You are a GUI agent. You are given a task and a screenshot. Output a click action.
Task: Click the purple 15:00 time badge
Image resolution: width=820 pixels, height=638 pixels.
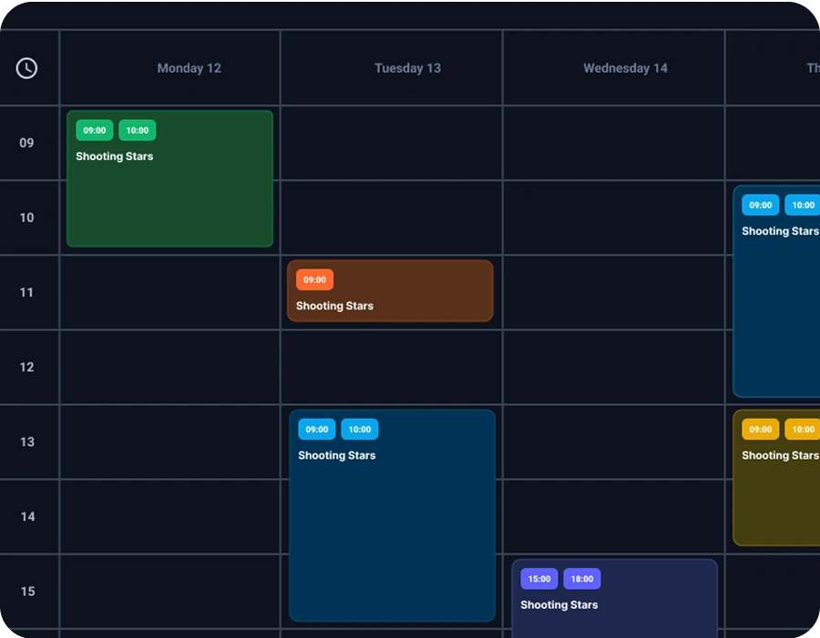[x=539, y=579]
